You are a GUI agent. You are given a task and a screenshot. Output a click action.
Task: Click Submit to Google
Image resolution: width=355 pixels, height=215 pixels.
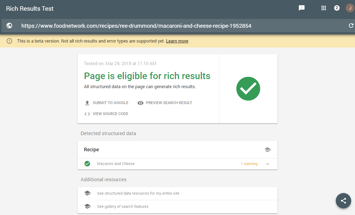(x=107, y=103)
